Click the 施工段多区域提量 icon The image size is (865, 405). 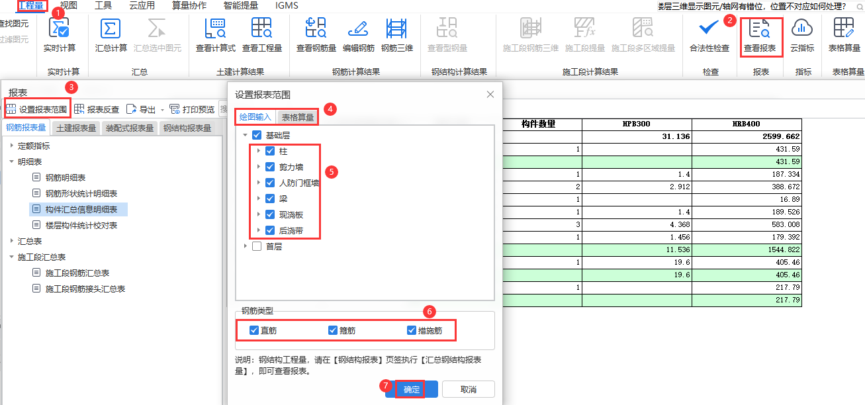[x=643, y=28]
